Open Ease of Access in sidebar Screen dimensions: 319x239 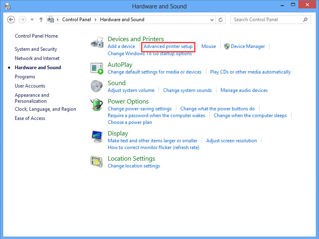(30, 118)
